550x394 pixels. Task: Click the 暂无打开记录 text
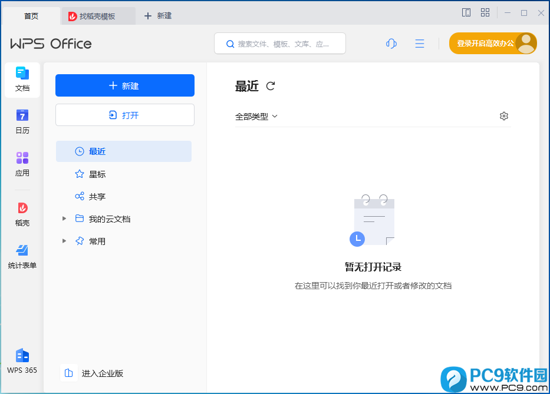click(x=373, y=267)
